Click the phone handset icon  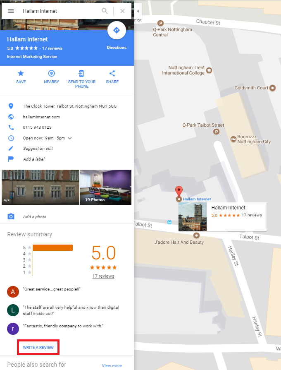point(11,127)
